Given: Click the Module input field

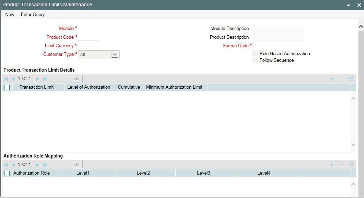Looking at the screenshot, I should [x=86, y=29].
